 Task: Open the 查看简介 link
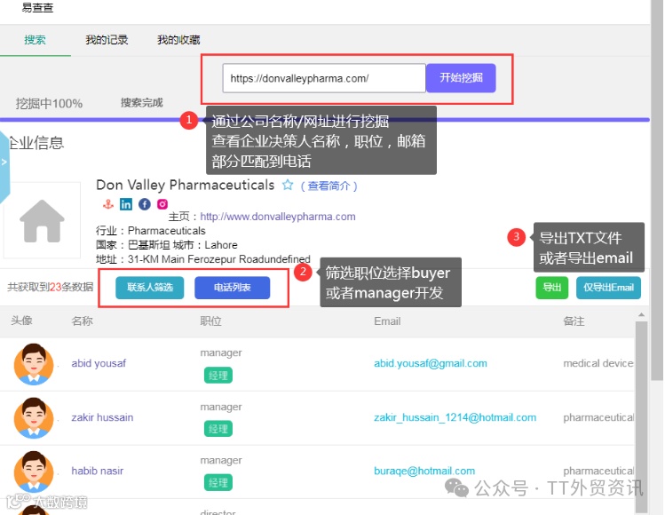329,186
